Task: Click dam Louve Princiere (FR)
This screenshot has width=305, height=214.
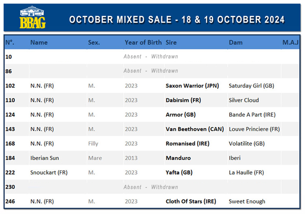Action: (254, 129)
